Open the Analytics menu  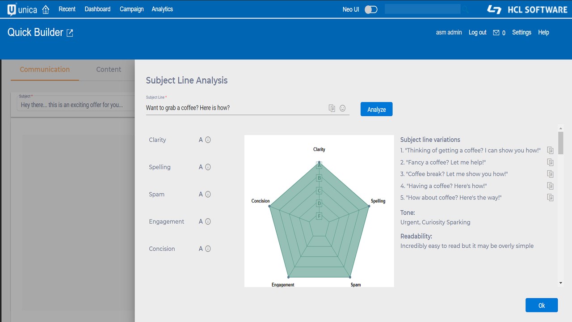(162, 9)
